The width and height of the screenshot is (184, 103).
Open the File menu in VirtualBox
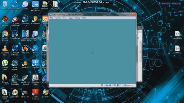coord(51,18)
